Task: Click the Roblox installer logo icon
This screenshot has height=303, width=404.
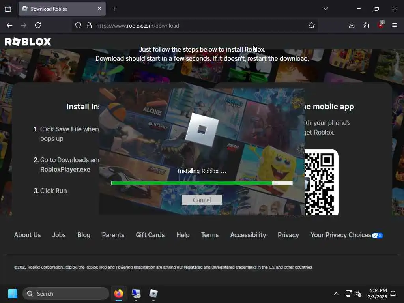Action: [x=202, y=130]
